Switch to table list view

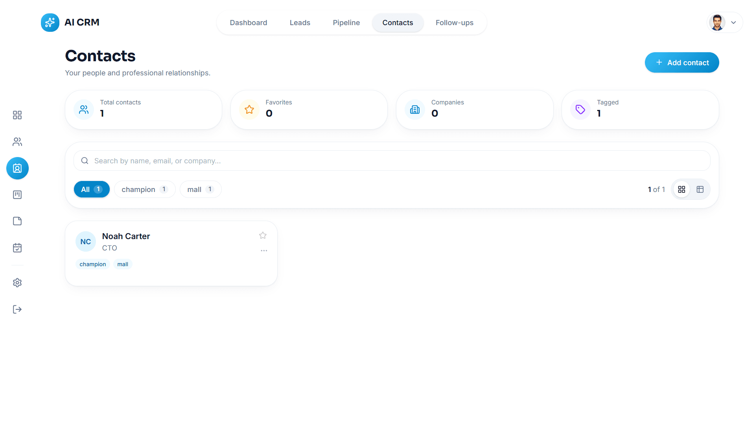[x=700, y=189]
